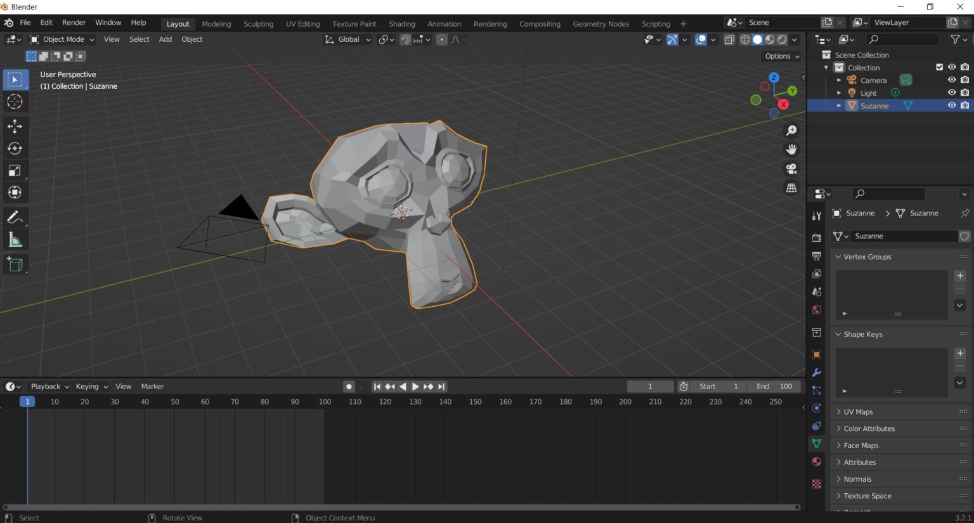Open the Global transform orientation dropdown
Viewport: 974px width, 523px height.
(x=347, y=39)
